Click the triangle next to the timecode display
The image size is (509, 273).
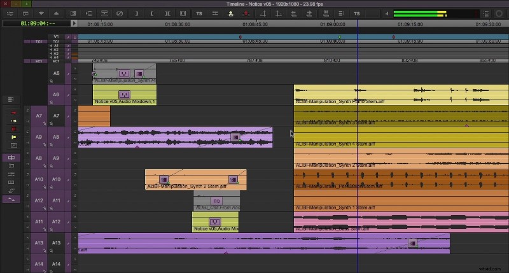point(74,24)
